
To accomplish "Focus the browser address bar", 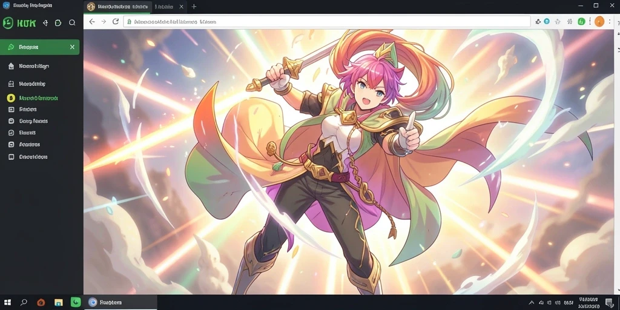I will [x=327, y=22].
